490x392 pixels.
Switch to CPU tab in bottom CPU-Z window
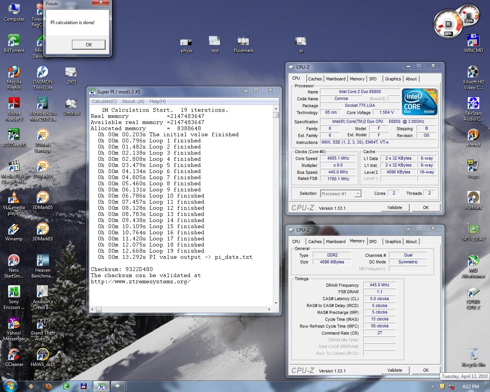pos(296,242)
